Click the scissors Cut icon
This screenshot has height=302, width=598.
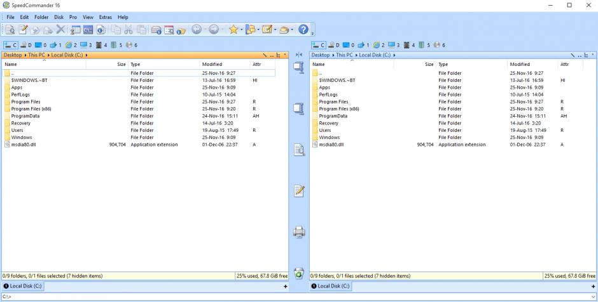tap(129, 30)
